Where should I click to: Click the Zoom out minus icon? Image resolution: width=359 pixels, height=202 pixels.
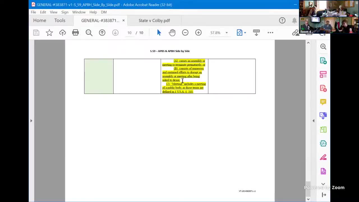click(x=185, y=33)
